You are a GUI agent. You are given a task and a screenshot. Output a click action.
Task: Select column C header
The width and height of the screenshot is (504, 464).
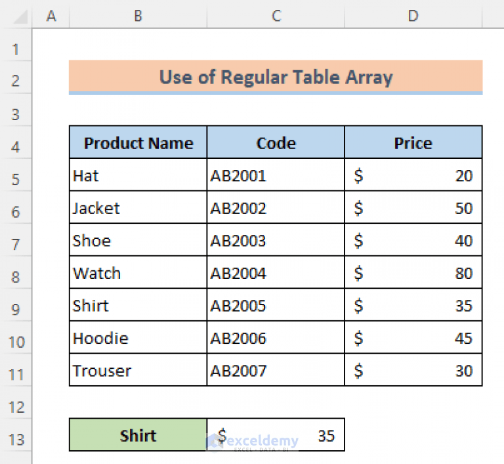276,16
